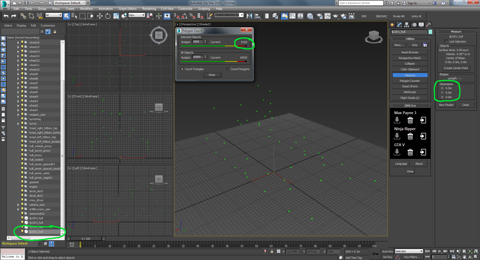Screen dimensions: 480x260
Task: Switch to the Modify command panel
Action: point(399,25)
